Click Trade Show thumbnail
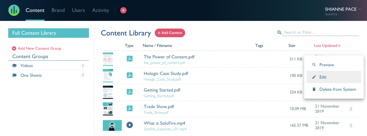This screenshot has width=367, height=136. 108,109
